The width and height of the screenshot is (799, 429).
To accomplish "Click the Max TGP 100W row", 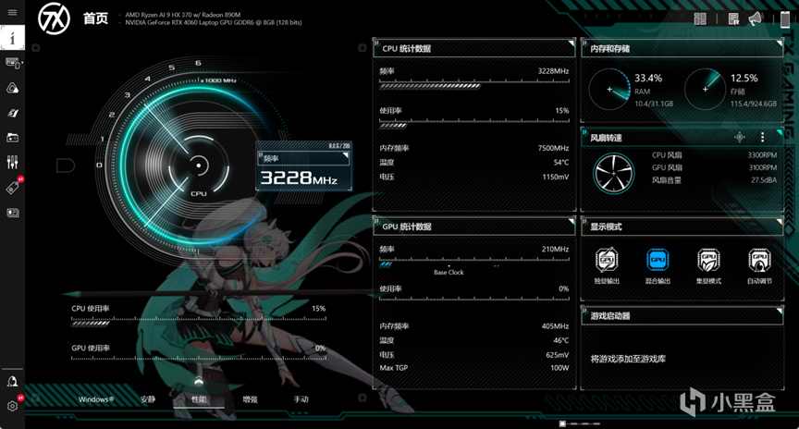I will pyautogui.click(x=473, y=368).
